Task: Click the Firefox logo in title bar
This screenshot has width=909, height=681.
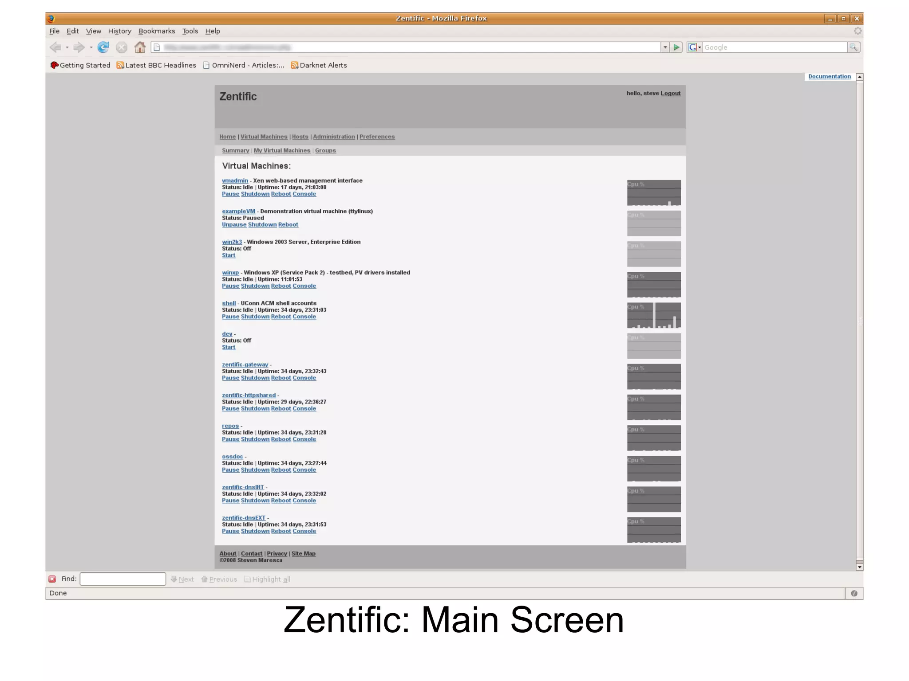Action: click(51, 18)
